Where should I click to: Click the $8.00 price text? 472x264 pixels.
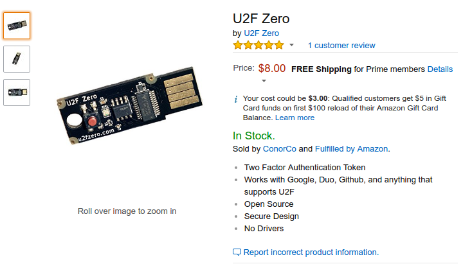272,68
